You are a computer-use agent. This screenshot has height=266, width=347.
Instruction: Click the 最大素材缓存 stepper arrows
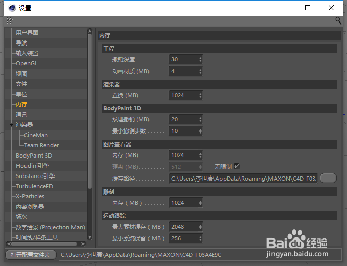200,227
